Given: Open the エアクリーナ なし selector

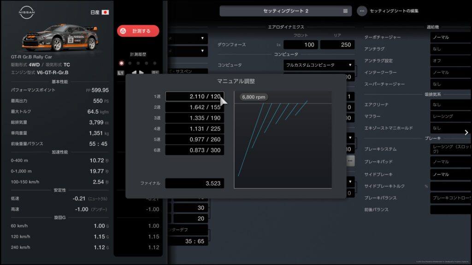Looking at the screenshot, I should click(451, 104).
